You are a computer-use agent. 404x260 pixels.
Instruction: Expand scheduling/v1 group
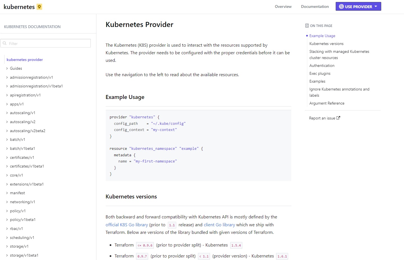(7, 238)
